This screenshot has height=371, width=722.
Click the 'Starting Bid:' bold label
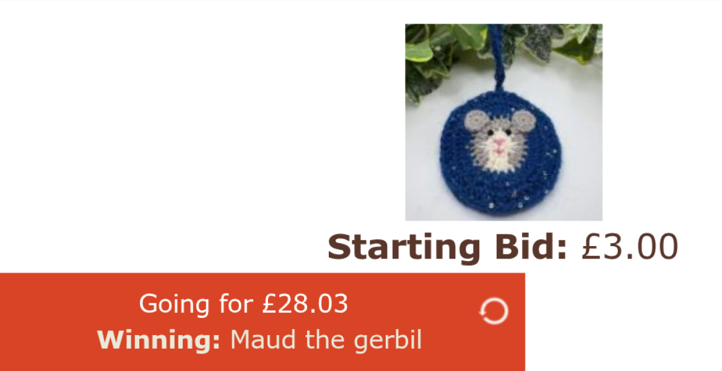point(447,247)
